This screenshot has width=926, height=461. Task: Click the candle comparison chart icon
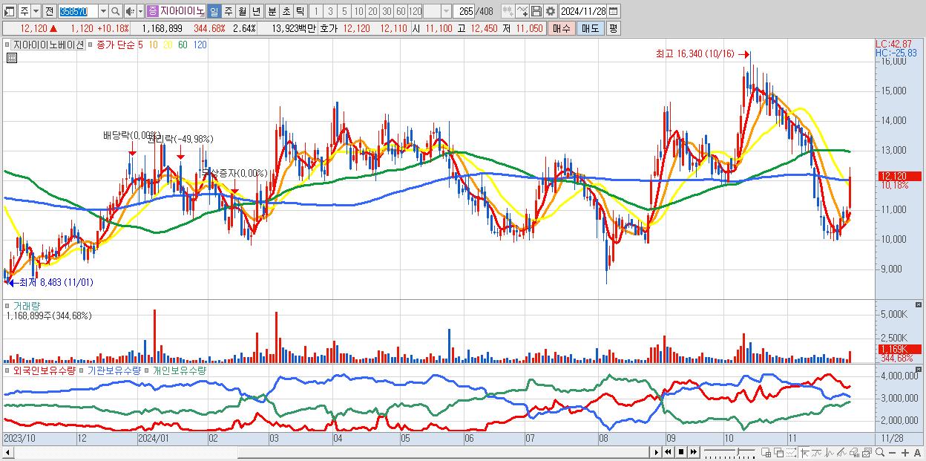coord(508,11)
